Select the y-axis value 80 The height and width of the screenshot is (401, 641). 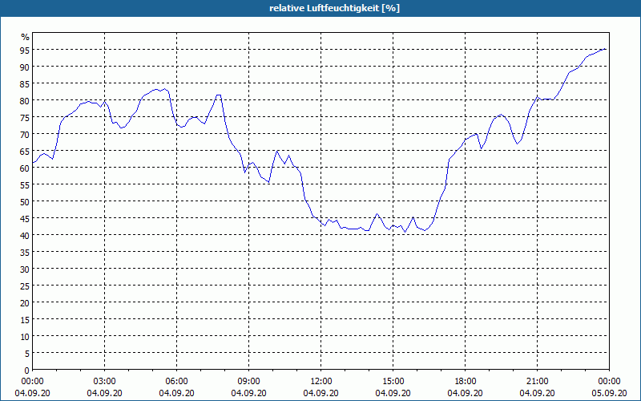(25, 100)
